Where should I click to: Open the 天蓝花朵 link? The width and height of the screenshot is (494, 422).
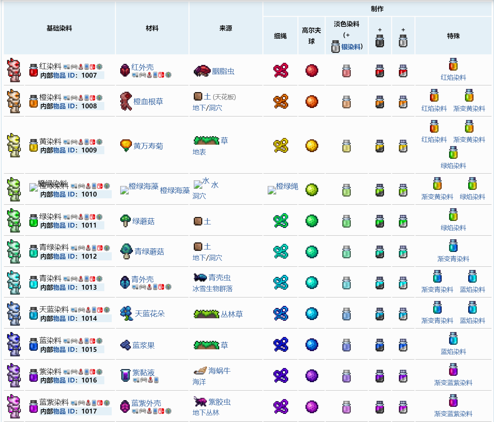[150, 314]
